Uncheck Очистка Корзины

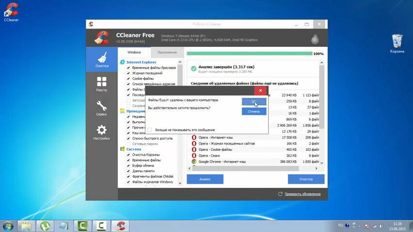(128, 155)
